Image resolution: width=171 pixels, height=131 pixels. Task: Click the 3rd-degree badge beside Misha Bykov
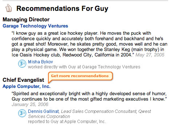[22, 64]
